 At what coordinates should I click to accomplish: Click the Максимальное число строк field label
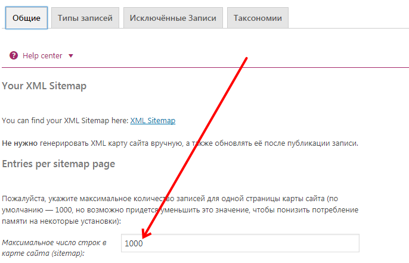[54, 243]
